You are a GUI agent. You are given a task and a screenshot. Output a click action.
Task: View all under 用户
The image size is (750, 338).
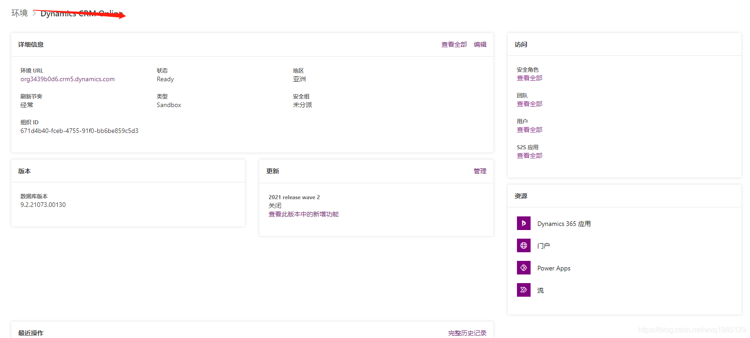coord(530,130)
